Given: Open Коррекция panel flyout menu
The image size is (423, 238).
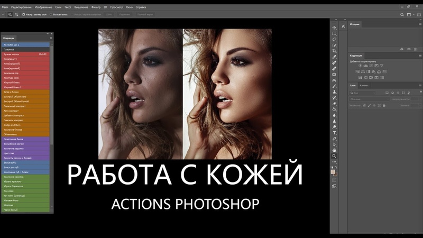Looking at the screenshot, I should 420,56.
